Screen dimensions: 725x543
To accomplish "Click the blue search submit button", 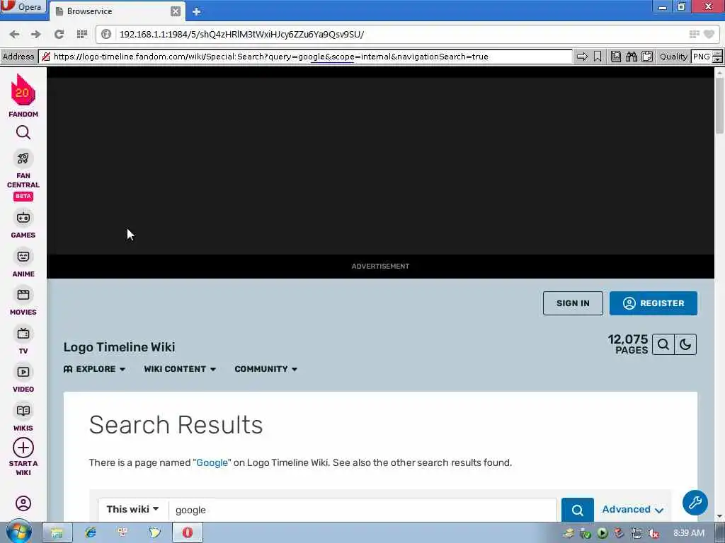I will point(577,510).
